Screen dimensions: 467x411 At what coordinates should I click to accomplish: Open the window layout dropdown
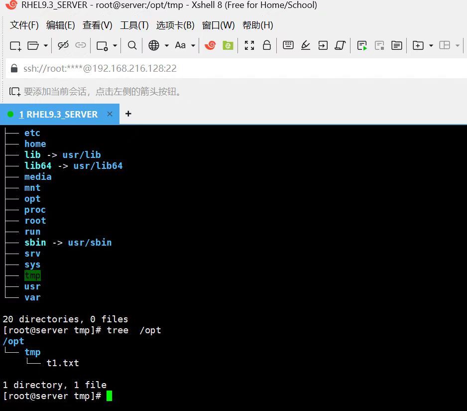(x=447, y=45)
